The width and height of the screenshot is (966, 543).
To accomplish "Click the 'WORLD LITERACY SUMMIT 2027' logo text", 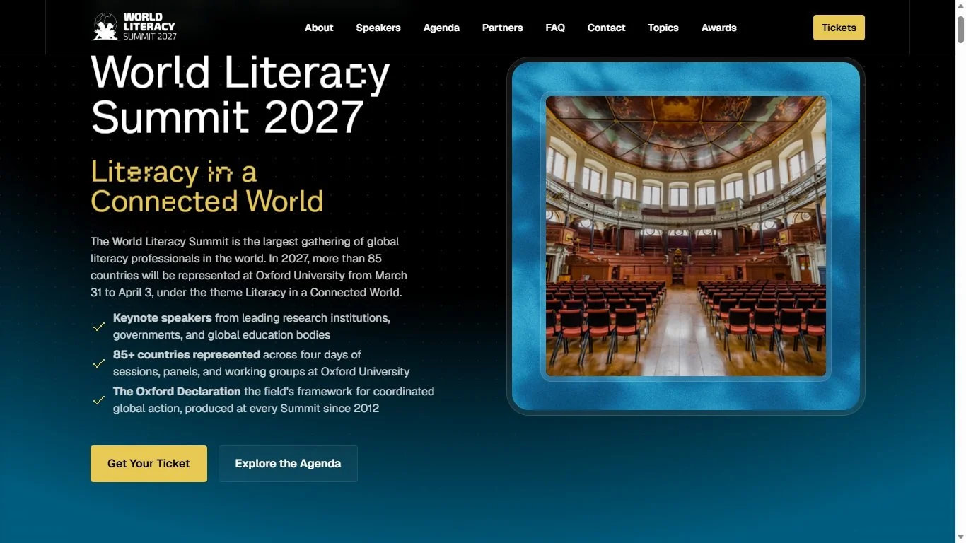I will [x=150, y=27].
